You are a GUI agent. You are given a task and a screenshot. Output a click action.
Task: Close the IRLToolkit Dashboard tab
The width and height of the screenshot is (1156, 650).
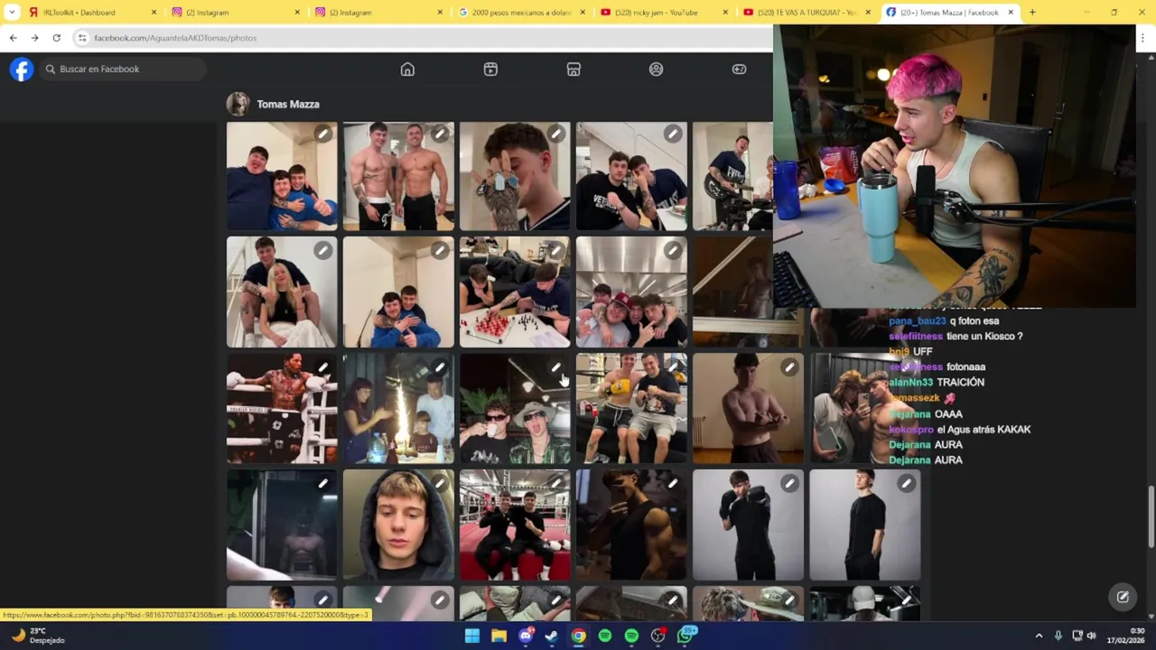click(154, 13)
